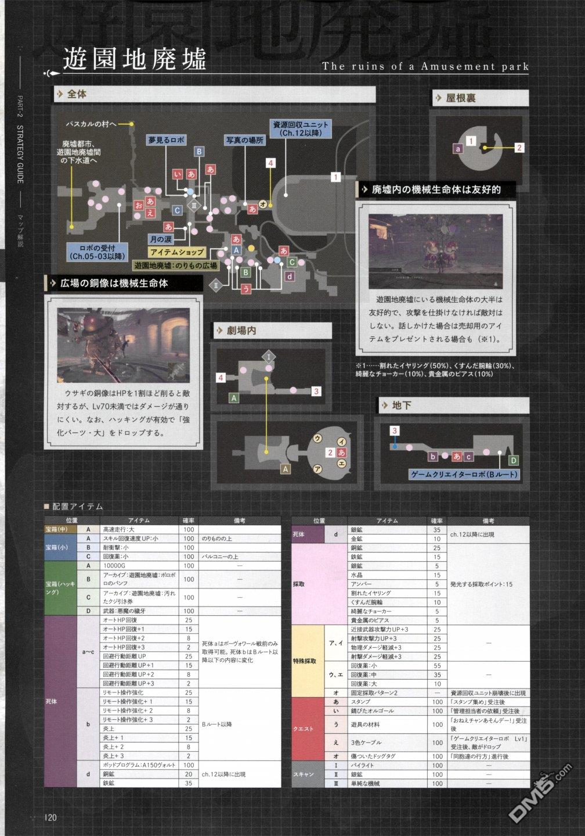Click the Ⅱ diamond scan marker on the overall map

point(214,285)
